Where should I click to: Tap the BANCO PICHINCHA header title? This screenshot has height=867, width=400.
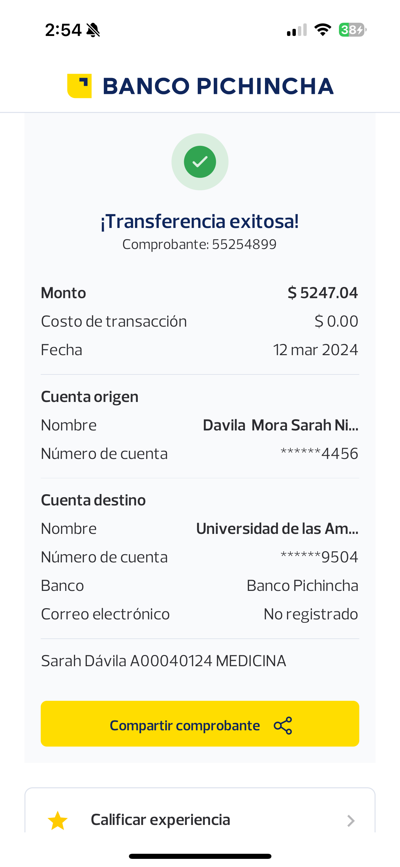(218, 86)
